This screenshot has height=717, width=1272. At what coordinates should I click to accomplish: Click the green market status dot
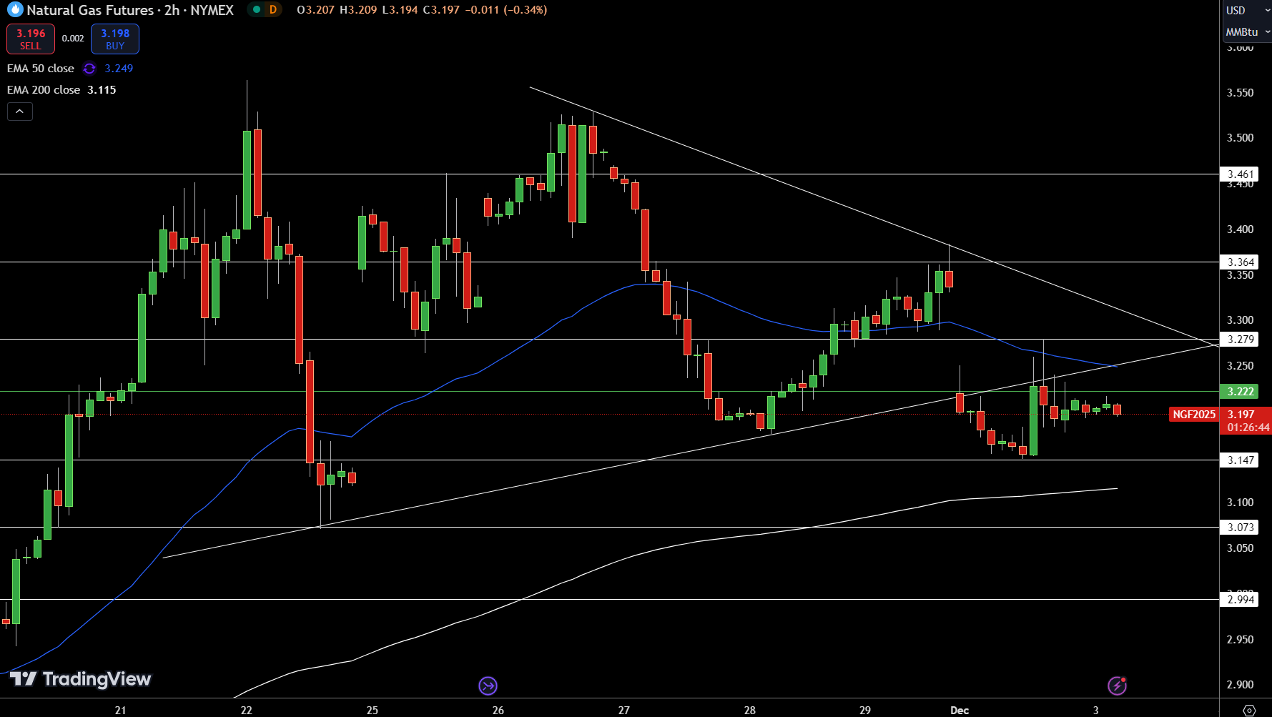(x=257, y=10)
